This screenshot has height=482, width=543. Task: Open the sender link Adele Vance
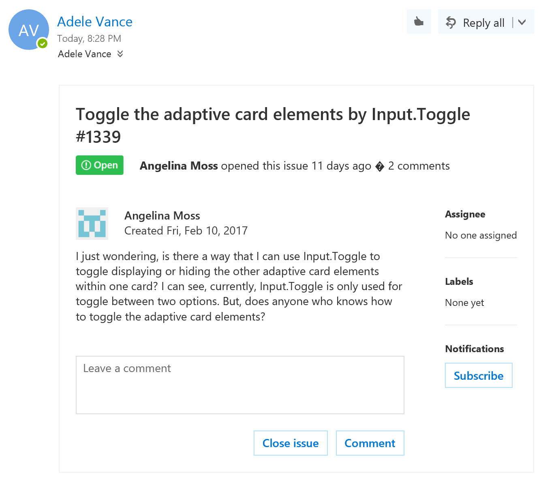click(94, 22)
